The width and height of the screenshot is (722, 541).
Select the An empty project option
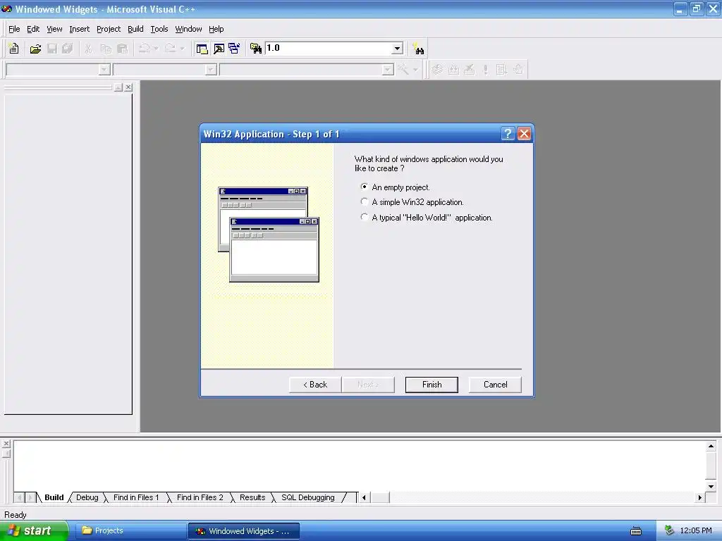click(395, 187)
